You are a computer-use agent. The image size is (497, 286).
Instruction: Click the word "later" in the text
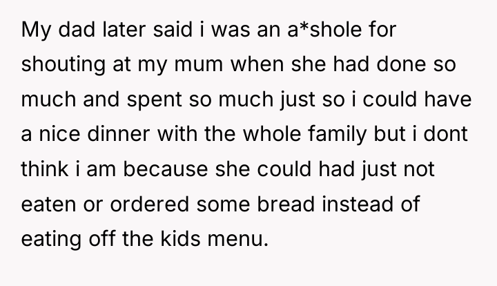(124, 30)
